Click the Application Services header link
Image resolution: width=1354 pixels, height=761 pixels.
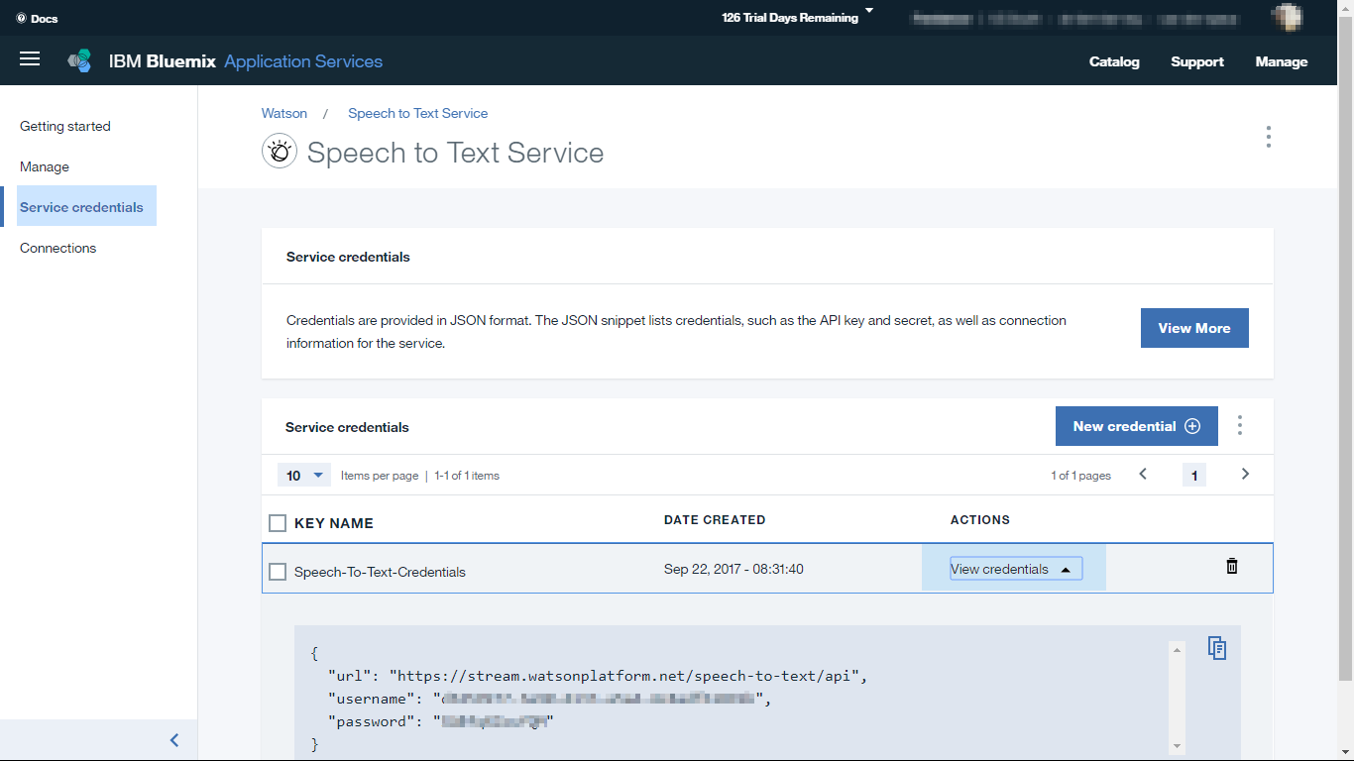pos(303,61)
